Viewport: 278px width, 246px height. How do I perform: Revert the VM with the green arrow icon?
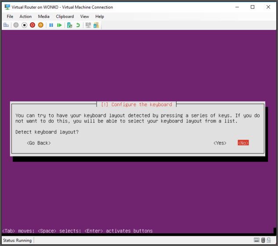tap(78, 25)
